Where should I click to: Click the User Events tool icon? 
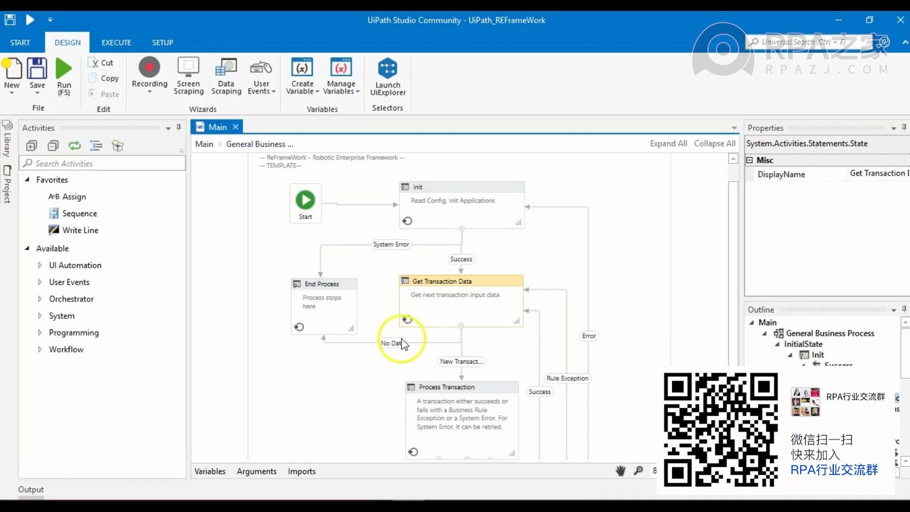(261, 74)
